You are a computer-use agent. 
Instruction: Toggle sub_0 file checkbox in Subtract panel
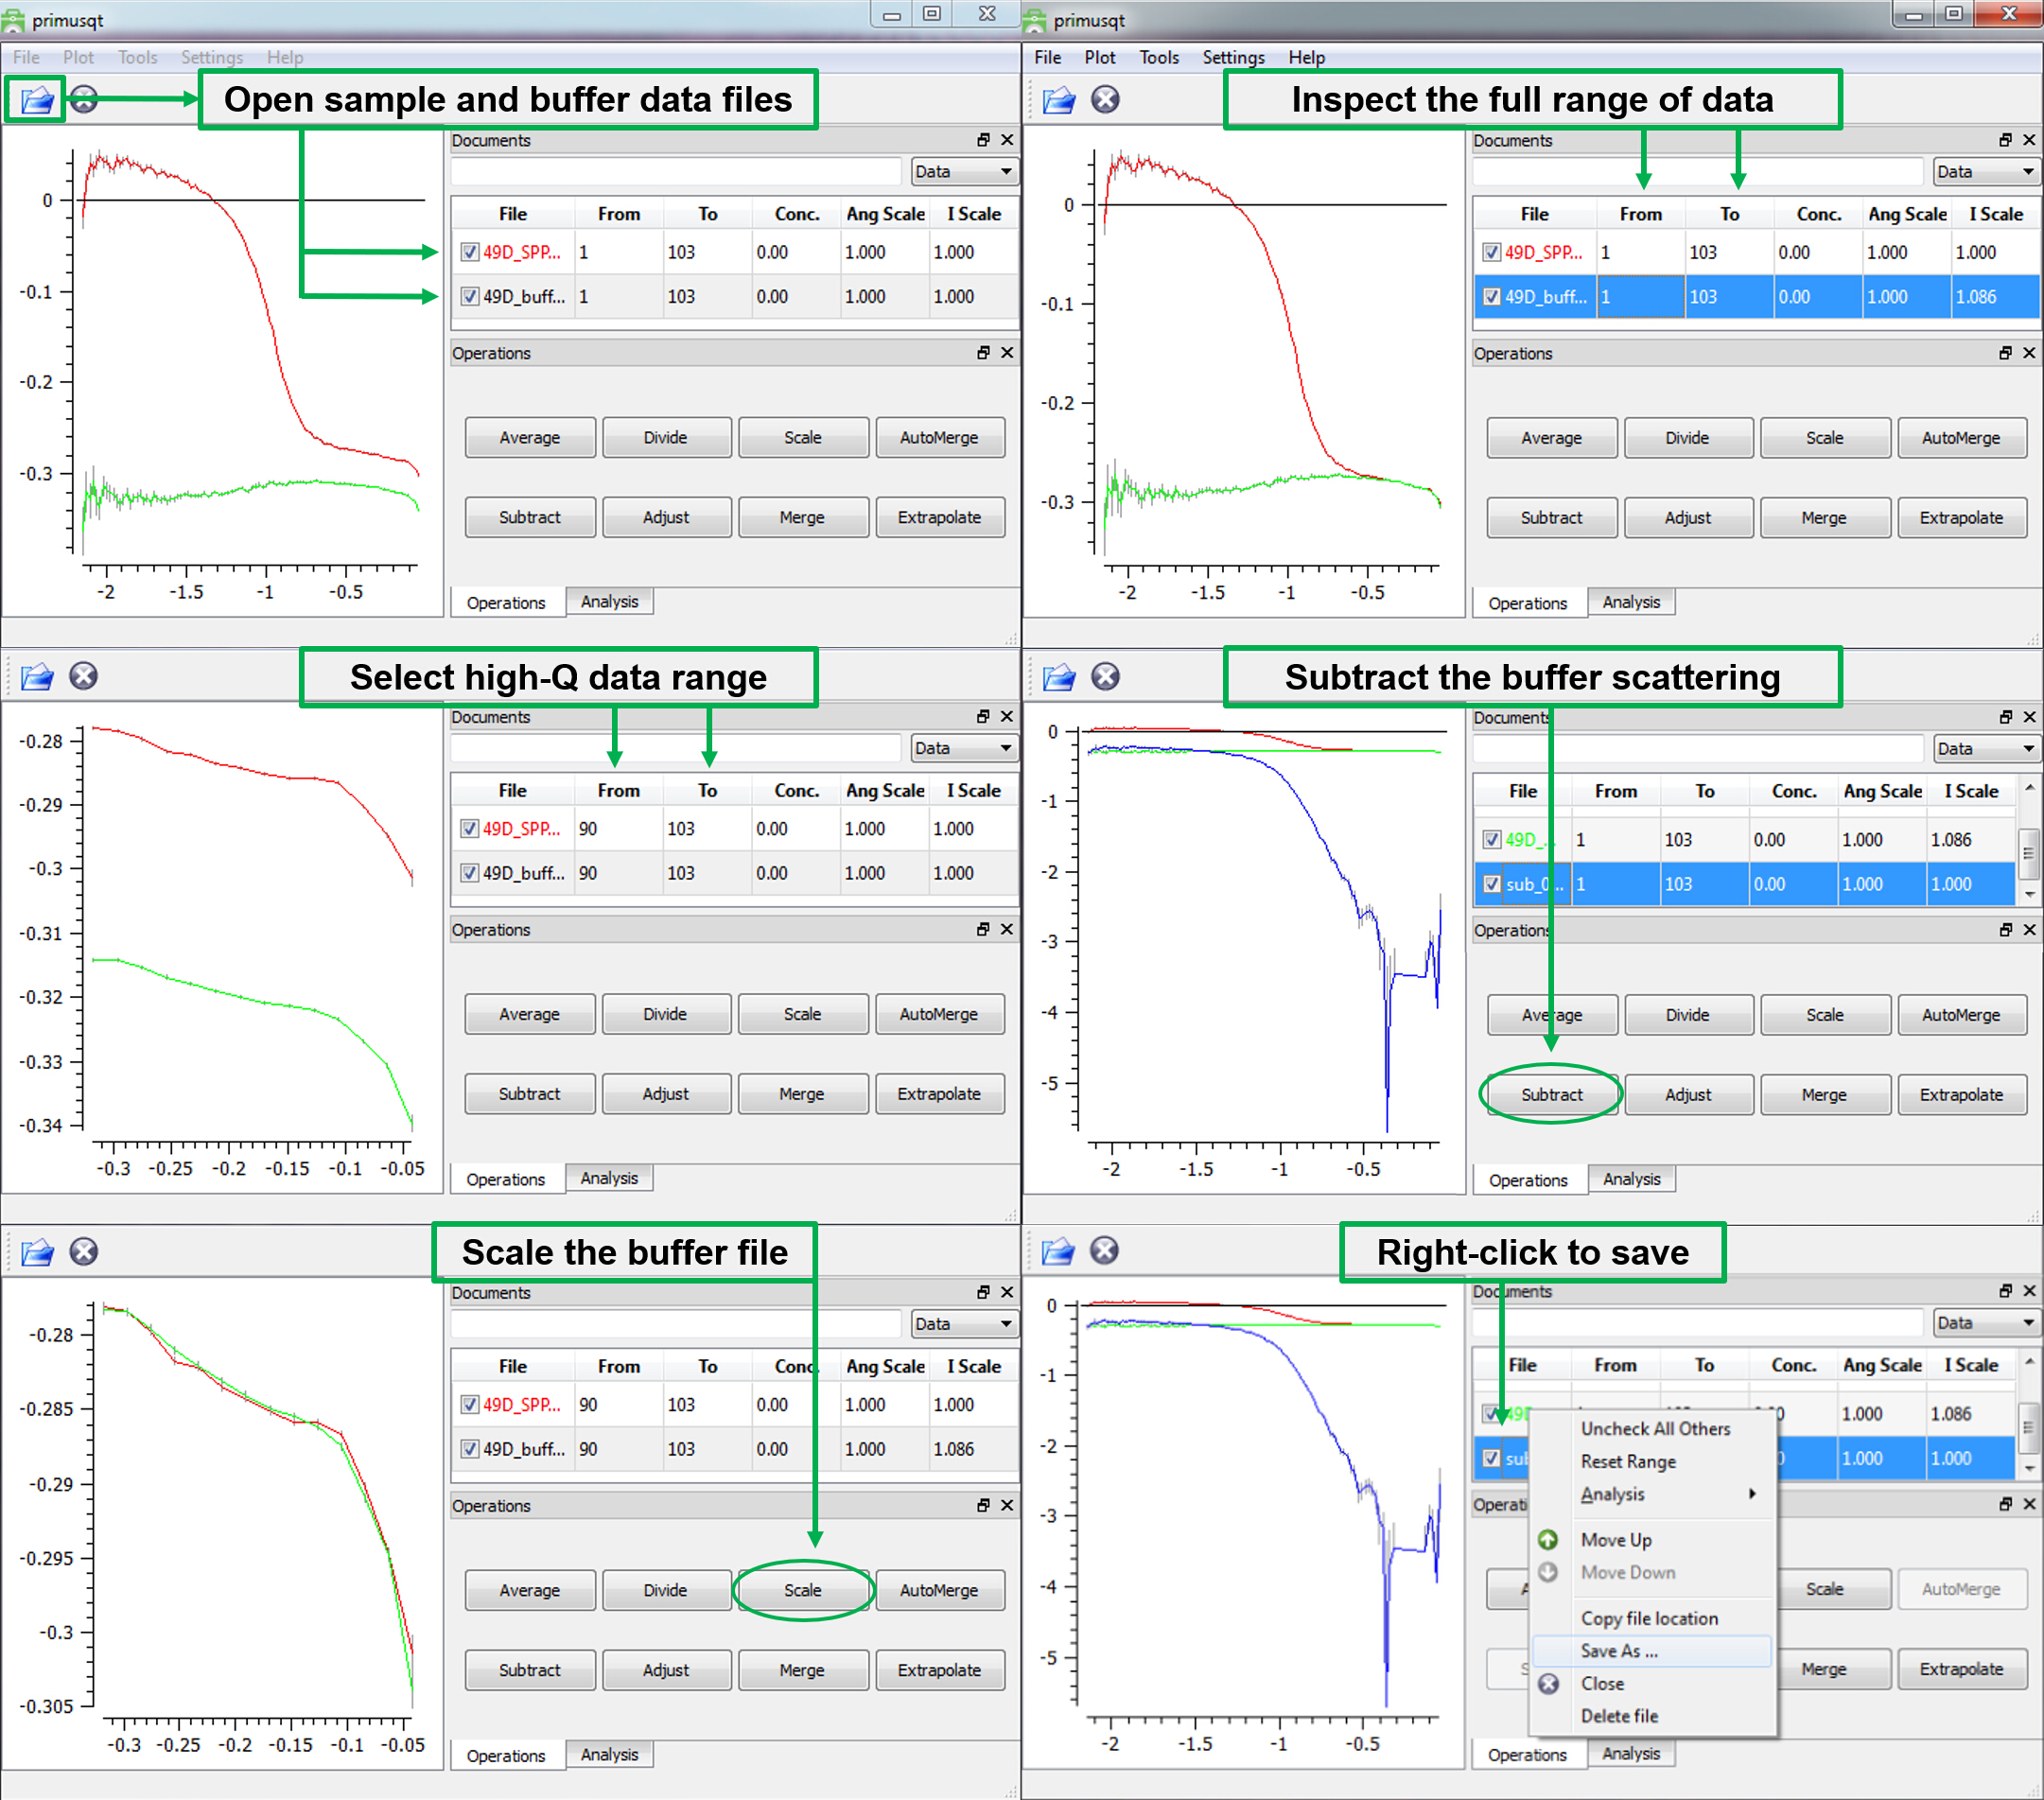click(1491, 884)
